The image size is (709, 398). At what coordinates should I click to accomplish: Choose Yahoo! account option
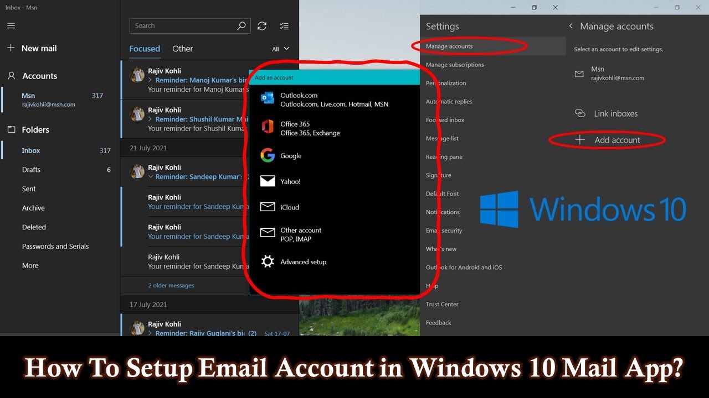coord(334,181)
